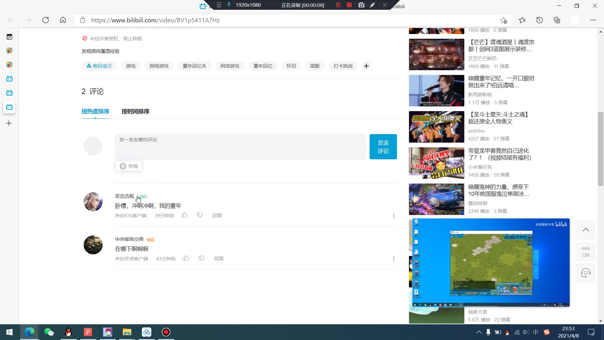The width and height of the screenshot is (604, 340).
Task: Open the 游戏 tag
Action: point(131,66)
